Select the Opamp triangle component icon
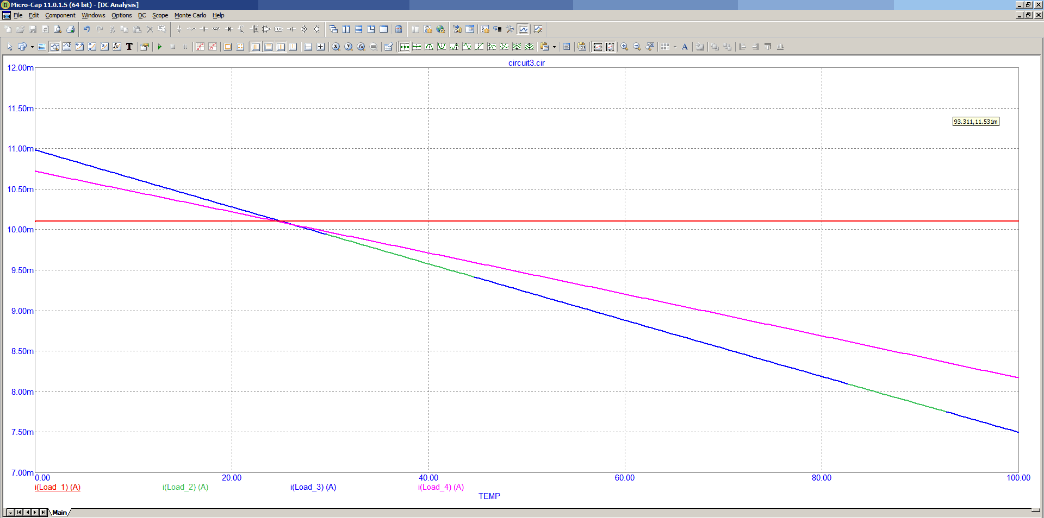 266,29
